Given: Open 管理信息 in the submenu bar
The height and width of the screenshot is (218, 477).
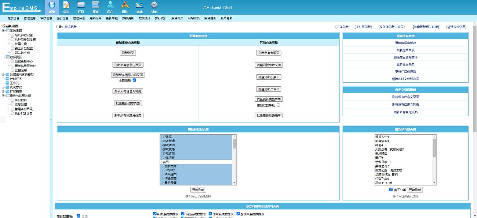Looking at the screenshot, I should [x=30, y=18].
